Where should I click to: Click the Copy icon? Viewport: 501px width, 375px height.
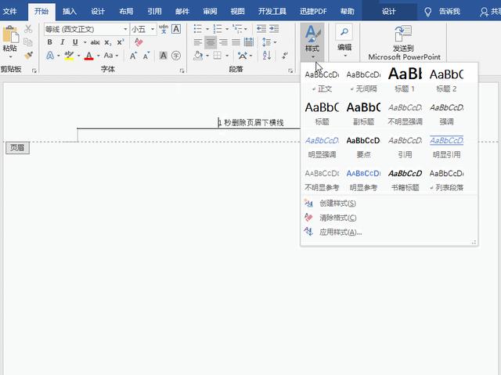point(28,42)
